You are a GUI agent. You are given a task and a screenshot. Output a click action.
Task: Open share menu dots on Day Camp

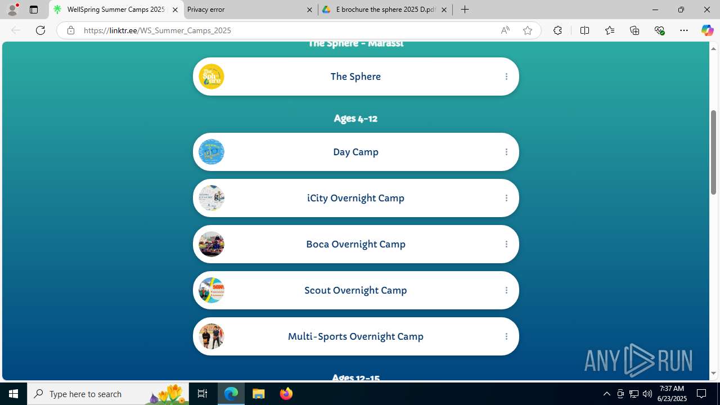[x=506, y=152]
